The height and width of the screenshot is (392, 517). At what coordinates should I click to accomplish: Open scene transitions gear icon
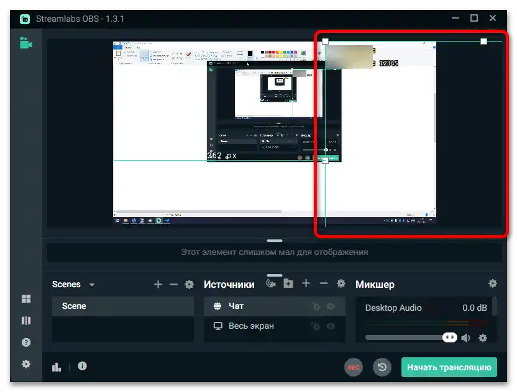pos(190,284)
